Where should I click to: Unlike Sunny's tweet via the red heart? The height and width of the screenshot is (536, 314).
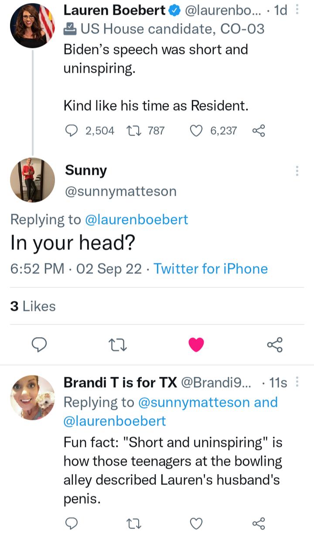pos(196,345)
